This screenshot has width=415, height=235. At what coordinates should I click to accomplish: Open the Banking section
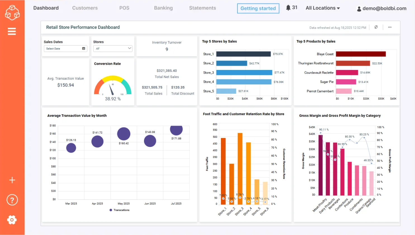163,8
